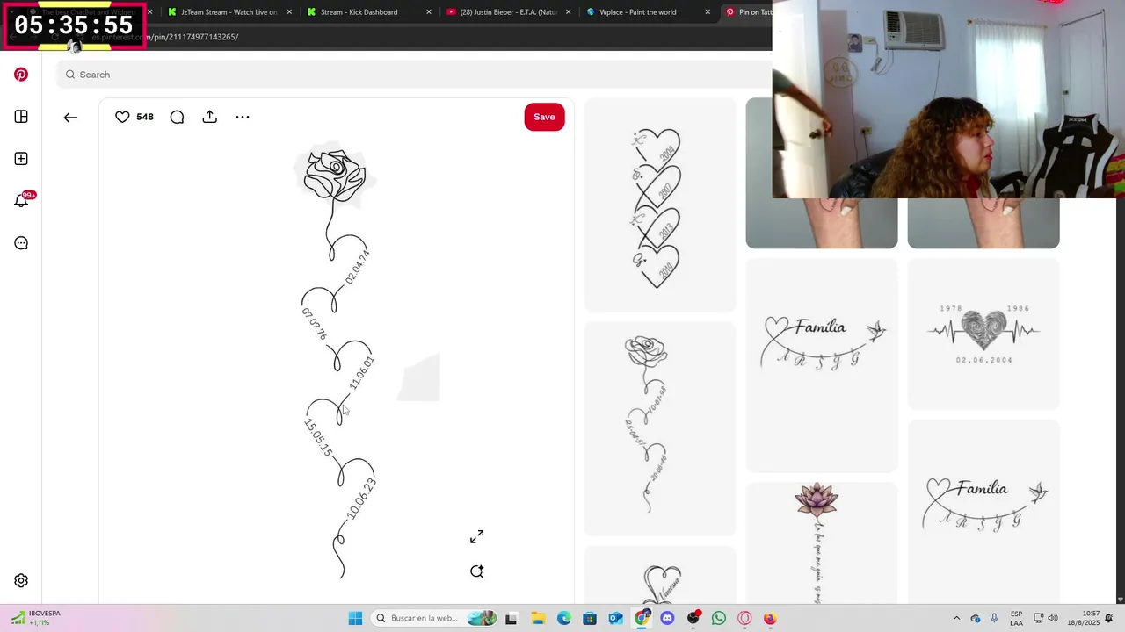Close the Justin Bieber tab

(x=568, y=12)
